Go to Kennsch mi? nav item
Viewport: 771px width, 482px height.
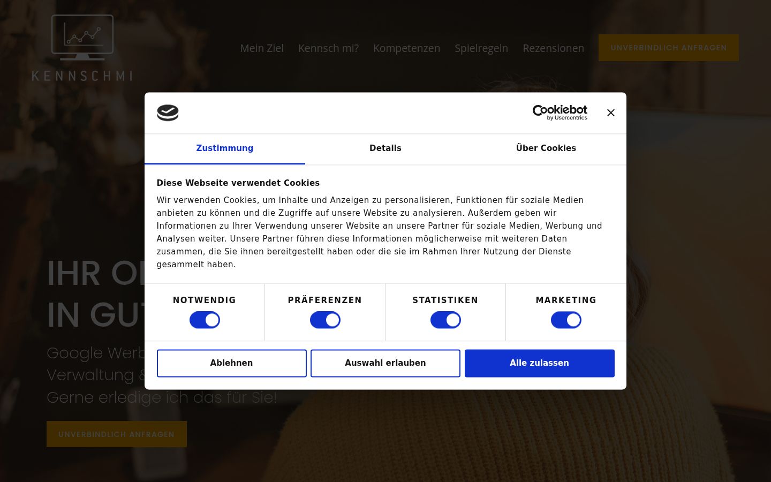click(329, 48)
